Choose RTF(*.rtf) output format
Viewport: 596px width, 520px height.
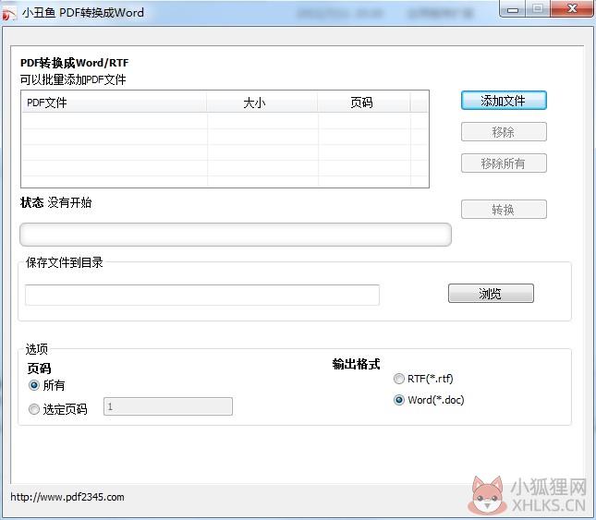[399, 379]
